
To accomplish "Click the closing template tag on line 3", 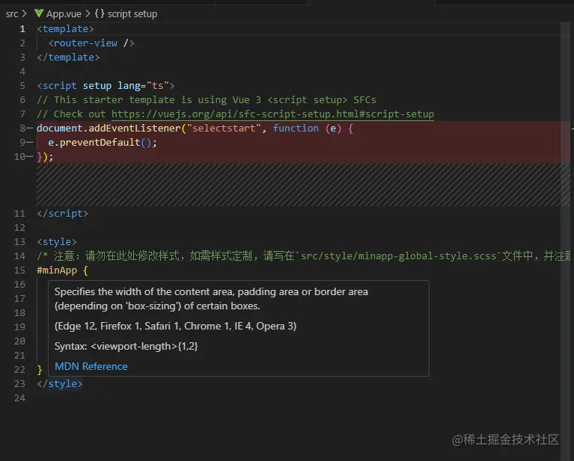I will [x=68, y=58].
